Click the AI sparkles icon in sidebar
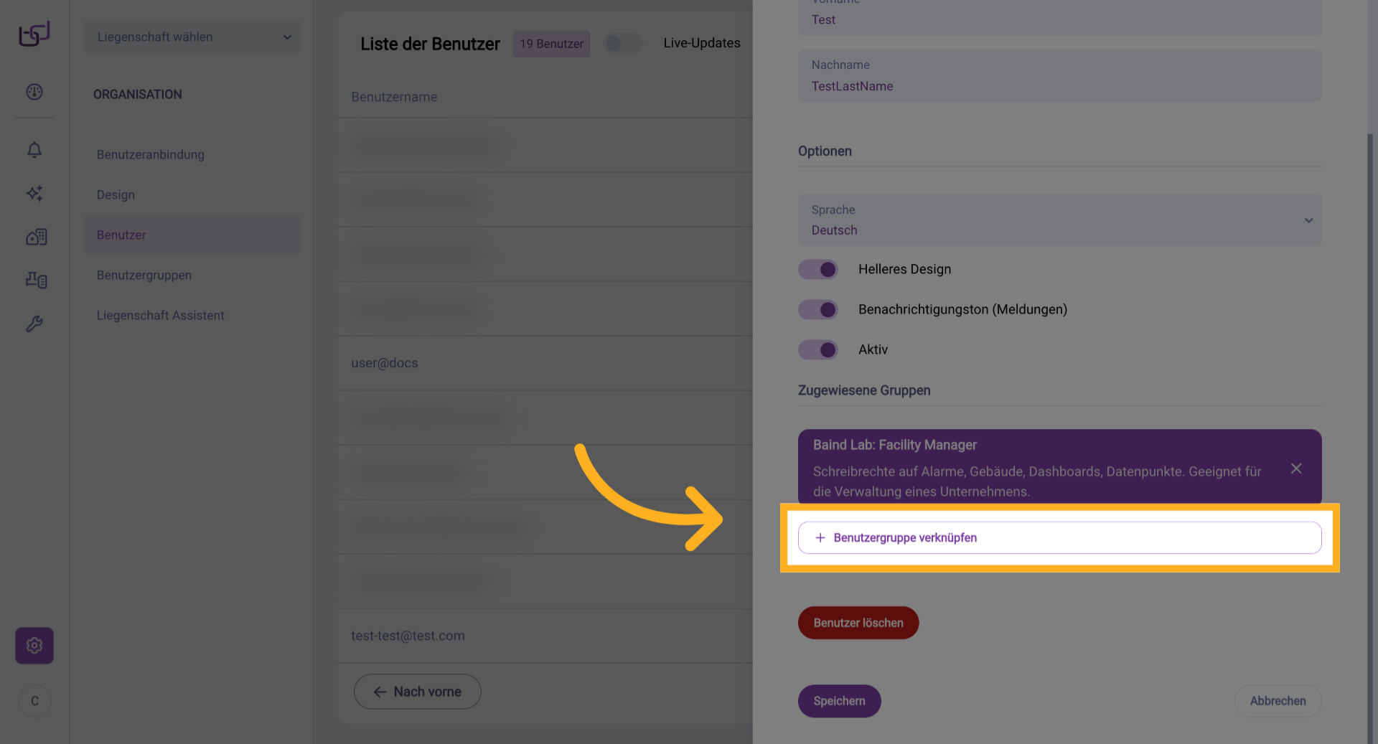Image resolution: width=1378 pixels, height=744 pixels. (34, 193)
